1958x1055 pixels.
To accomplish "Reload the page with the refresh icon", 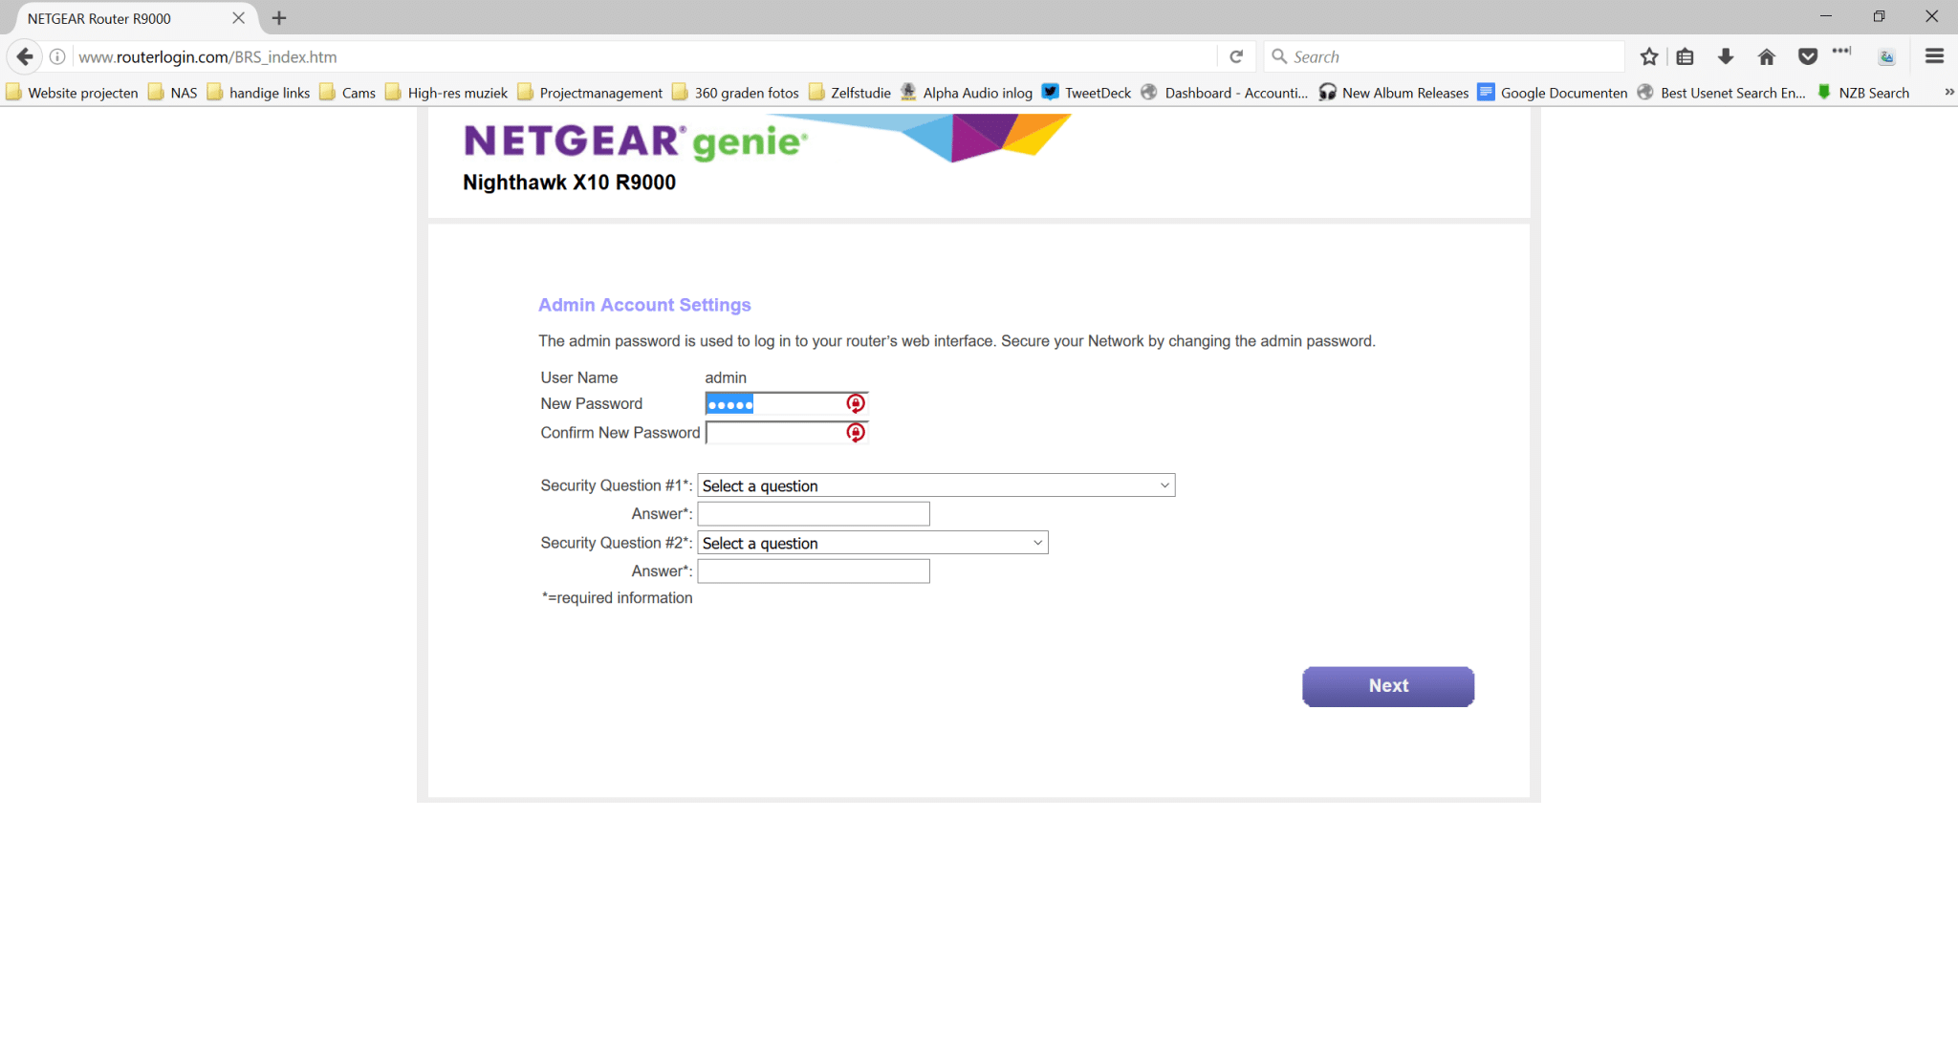I will [x=1236, y=56].
